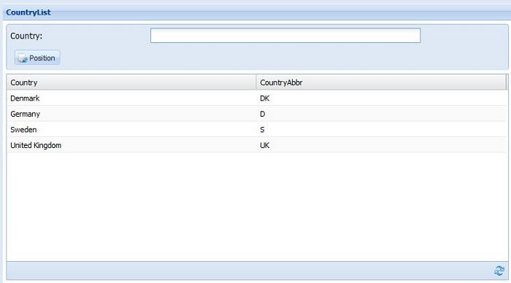Select the Sweden row
511x283 pixels.
point(257,129)
